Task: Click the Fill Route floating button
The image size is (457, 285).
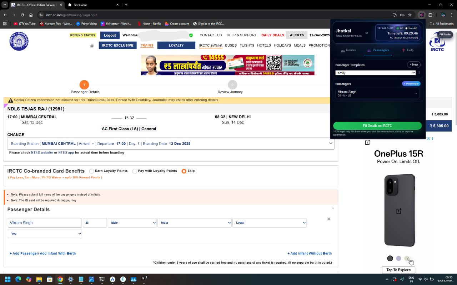Action: coord(445,35)
